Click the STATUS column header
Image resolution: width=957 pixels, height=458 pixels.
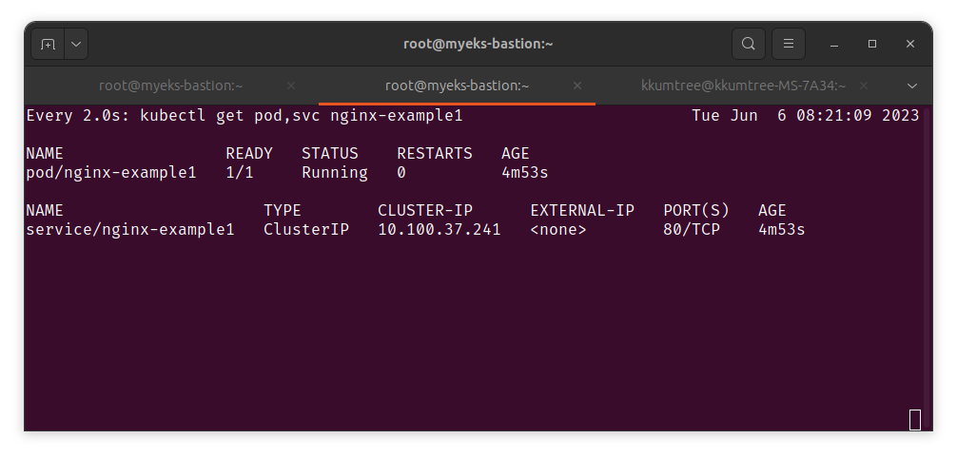pos(329,153)
